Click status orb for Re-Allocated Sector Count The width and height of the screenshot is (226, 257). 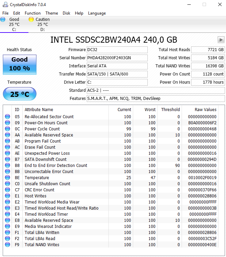pyautogui.click(x=7, y=117)
